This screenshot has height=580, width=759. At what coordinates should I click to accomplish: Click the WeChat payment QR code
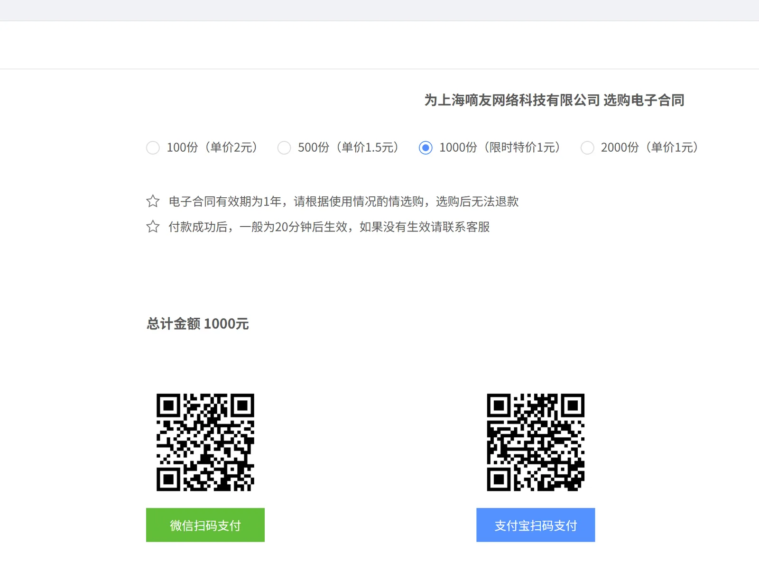205,442
